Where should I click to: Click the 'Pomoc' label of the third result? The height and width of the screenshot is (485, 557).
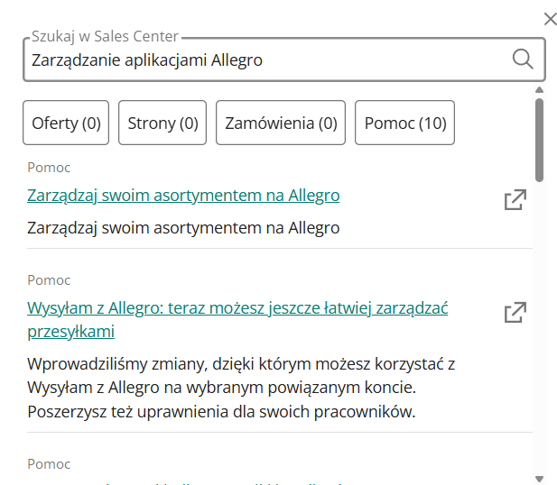click(49, 464)
